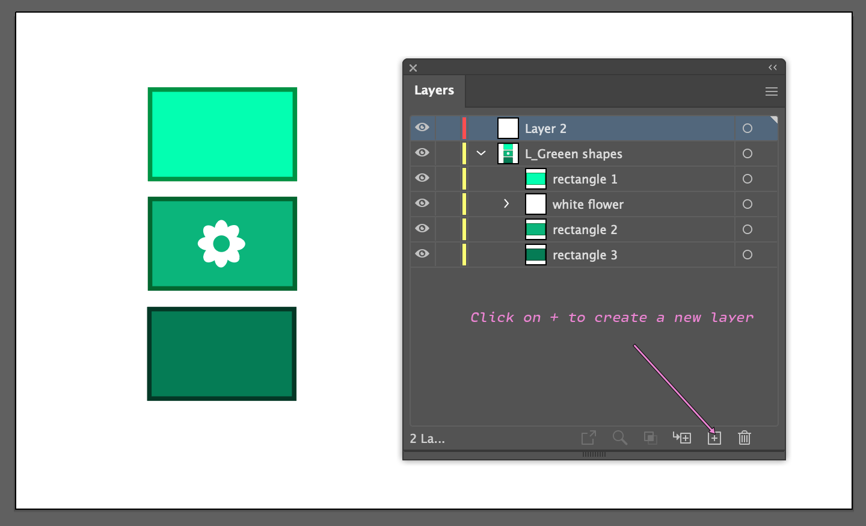The image size is (866, 526).
Task: Collapse the Layers panel with double arrows
Action: (x=773, y=67)
